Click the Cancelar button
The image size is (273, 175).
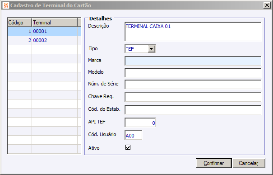coord(249,163)
